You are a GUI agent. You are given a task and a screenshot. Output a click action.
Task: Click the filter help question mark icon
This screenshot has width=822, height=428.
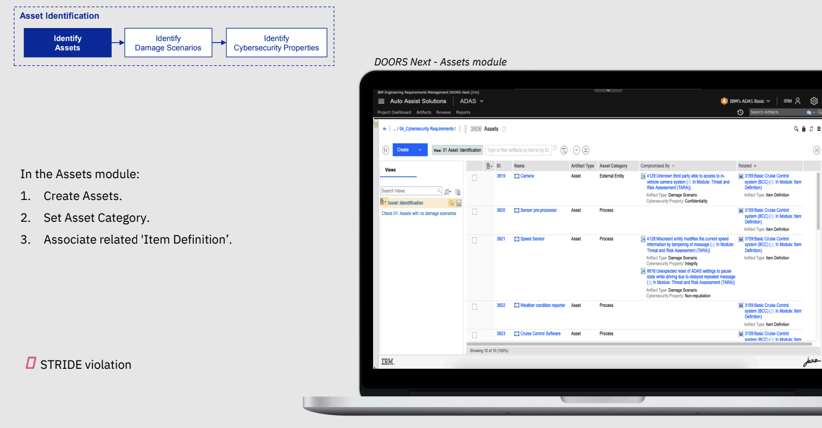pyautogui.click(x=554, y=148)
